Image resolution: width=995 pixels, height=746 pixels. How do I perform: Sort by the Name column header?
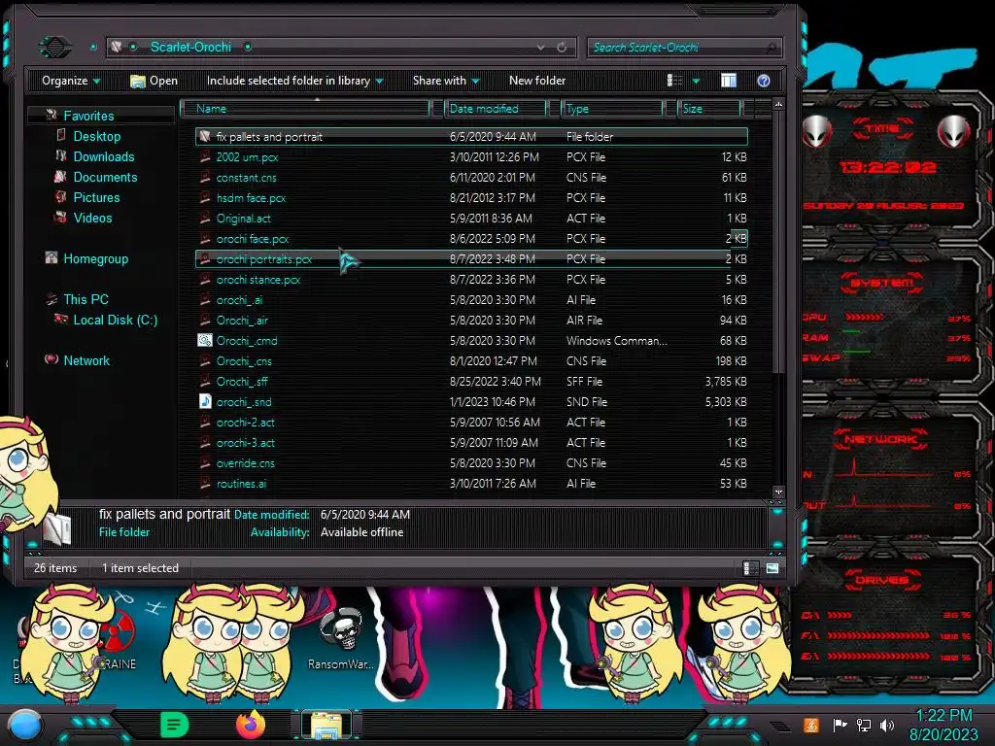point(306,109)
